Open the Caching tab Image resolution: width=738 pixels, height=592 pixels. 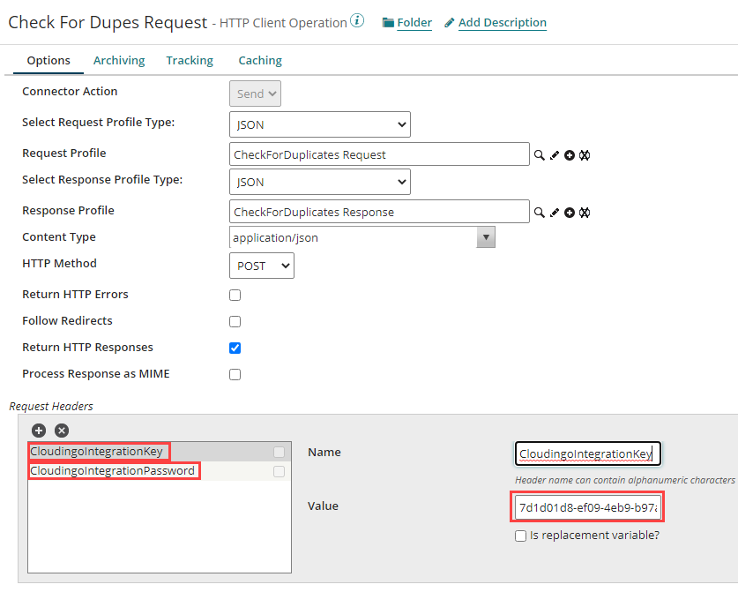(x=259, y=60)
